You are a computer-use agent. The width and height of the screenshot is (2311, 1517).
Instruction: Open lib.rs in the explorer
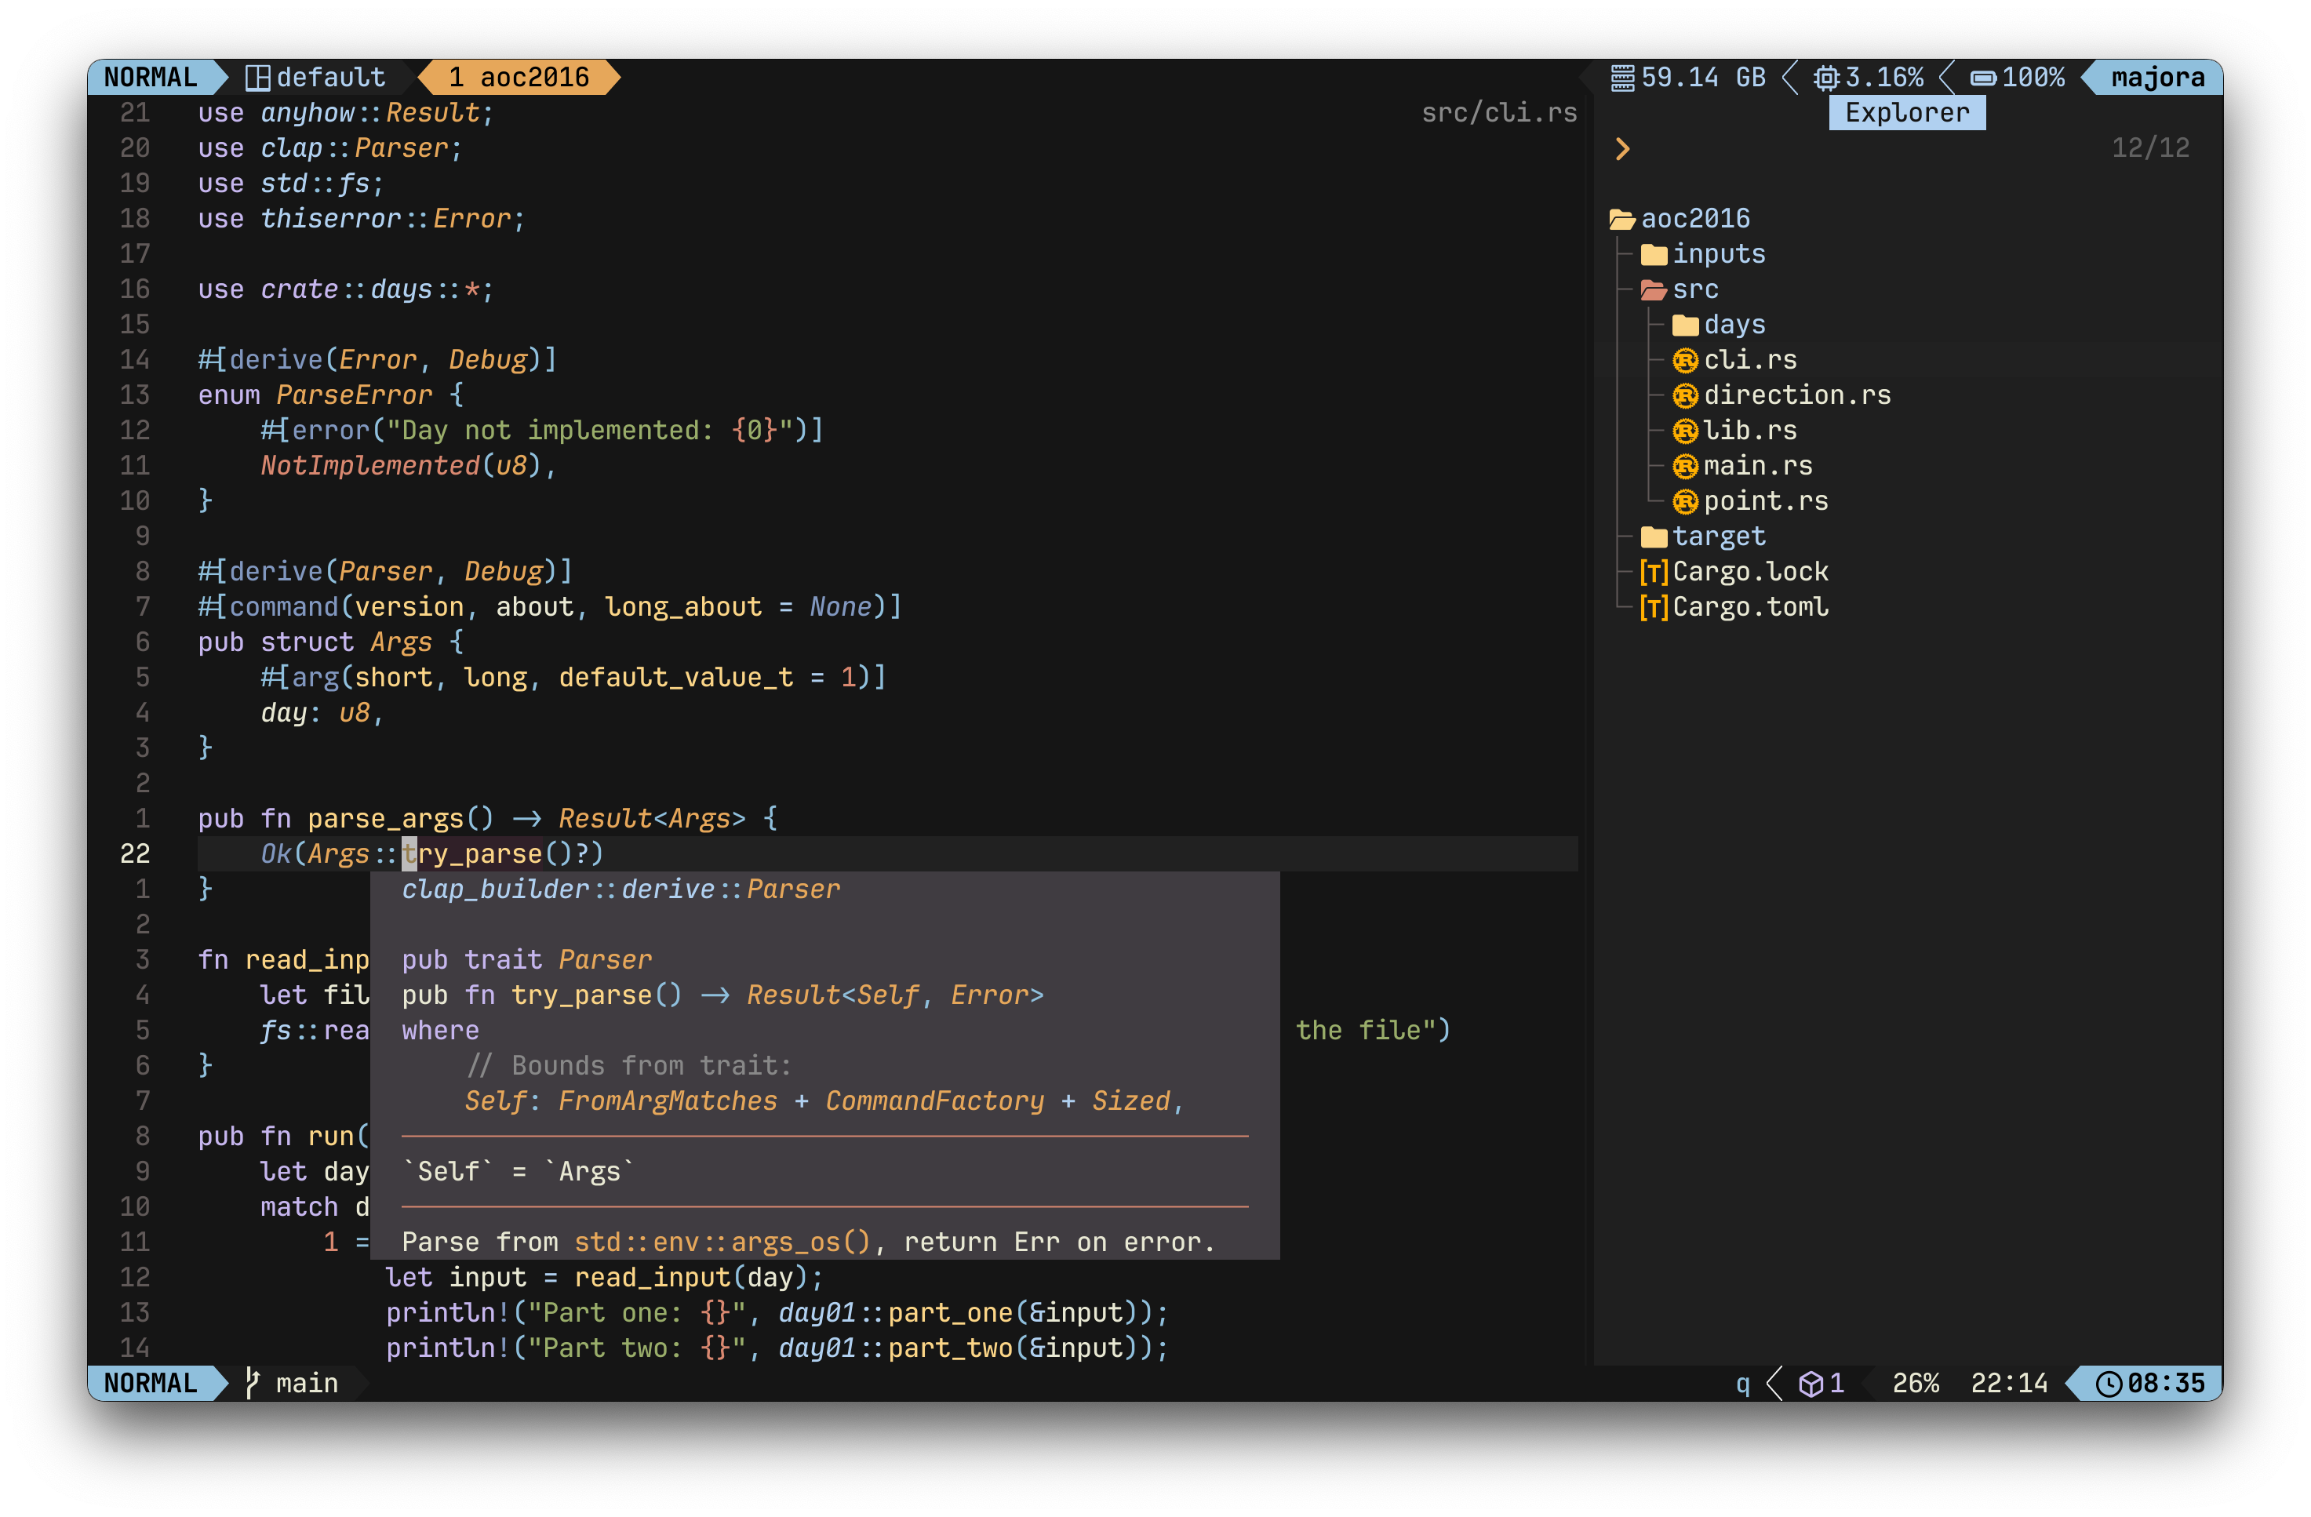point(1750,431)
